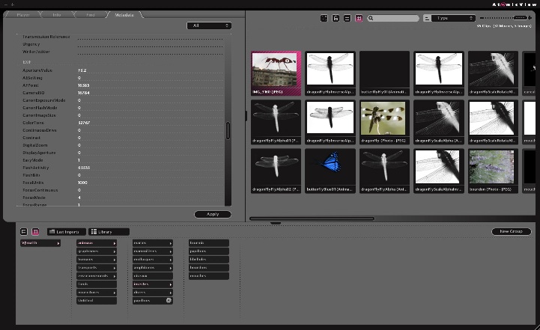Image resolution: width=540 pixels, height=330 pixels.
Task: Select the dragonflyFlyAlpha02 thumbnail
Action: point(276,171)
